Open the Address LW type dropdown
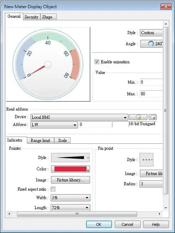 (54, 125)
